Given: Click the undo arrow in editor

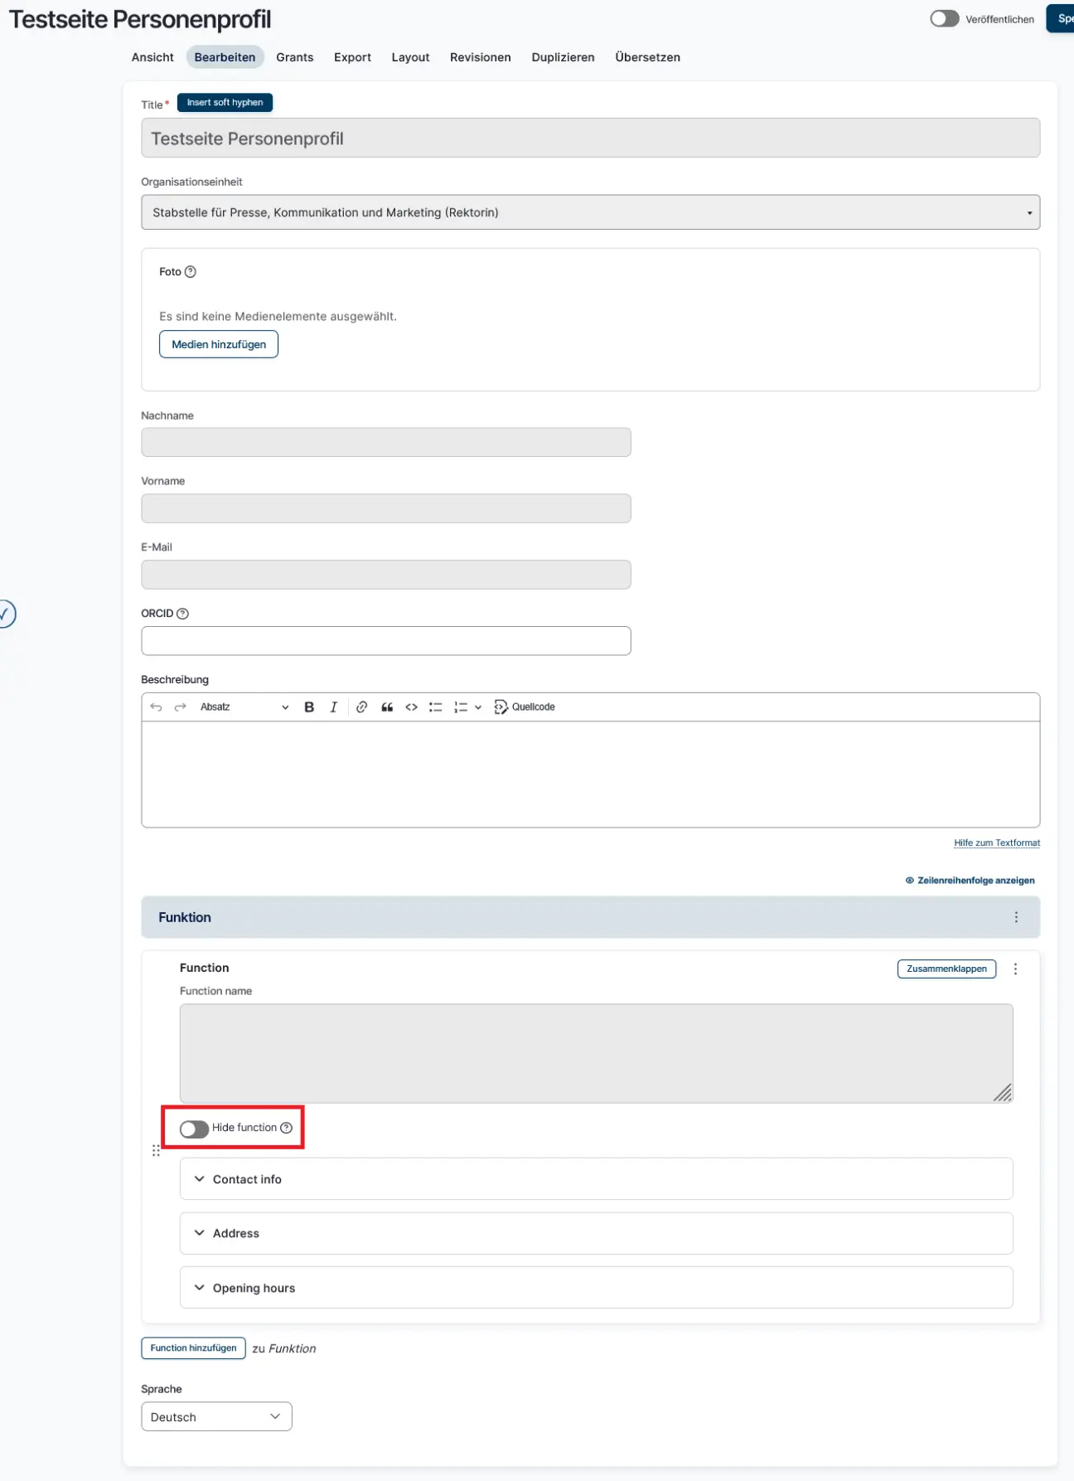Looking at the screenshot, I should pyautogui.click(x=156, y=707).
